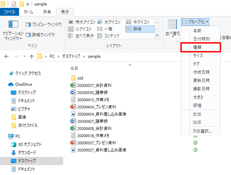The image size is (231, 175).
Task: Group by 作成日時
Action: (x=201, y=72)
